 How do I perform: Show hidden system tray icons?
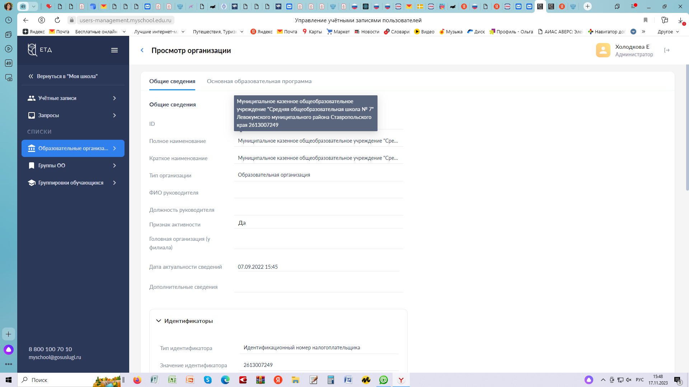603,380
